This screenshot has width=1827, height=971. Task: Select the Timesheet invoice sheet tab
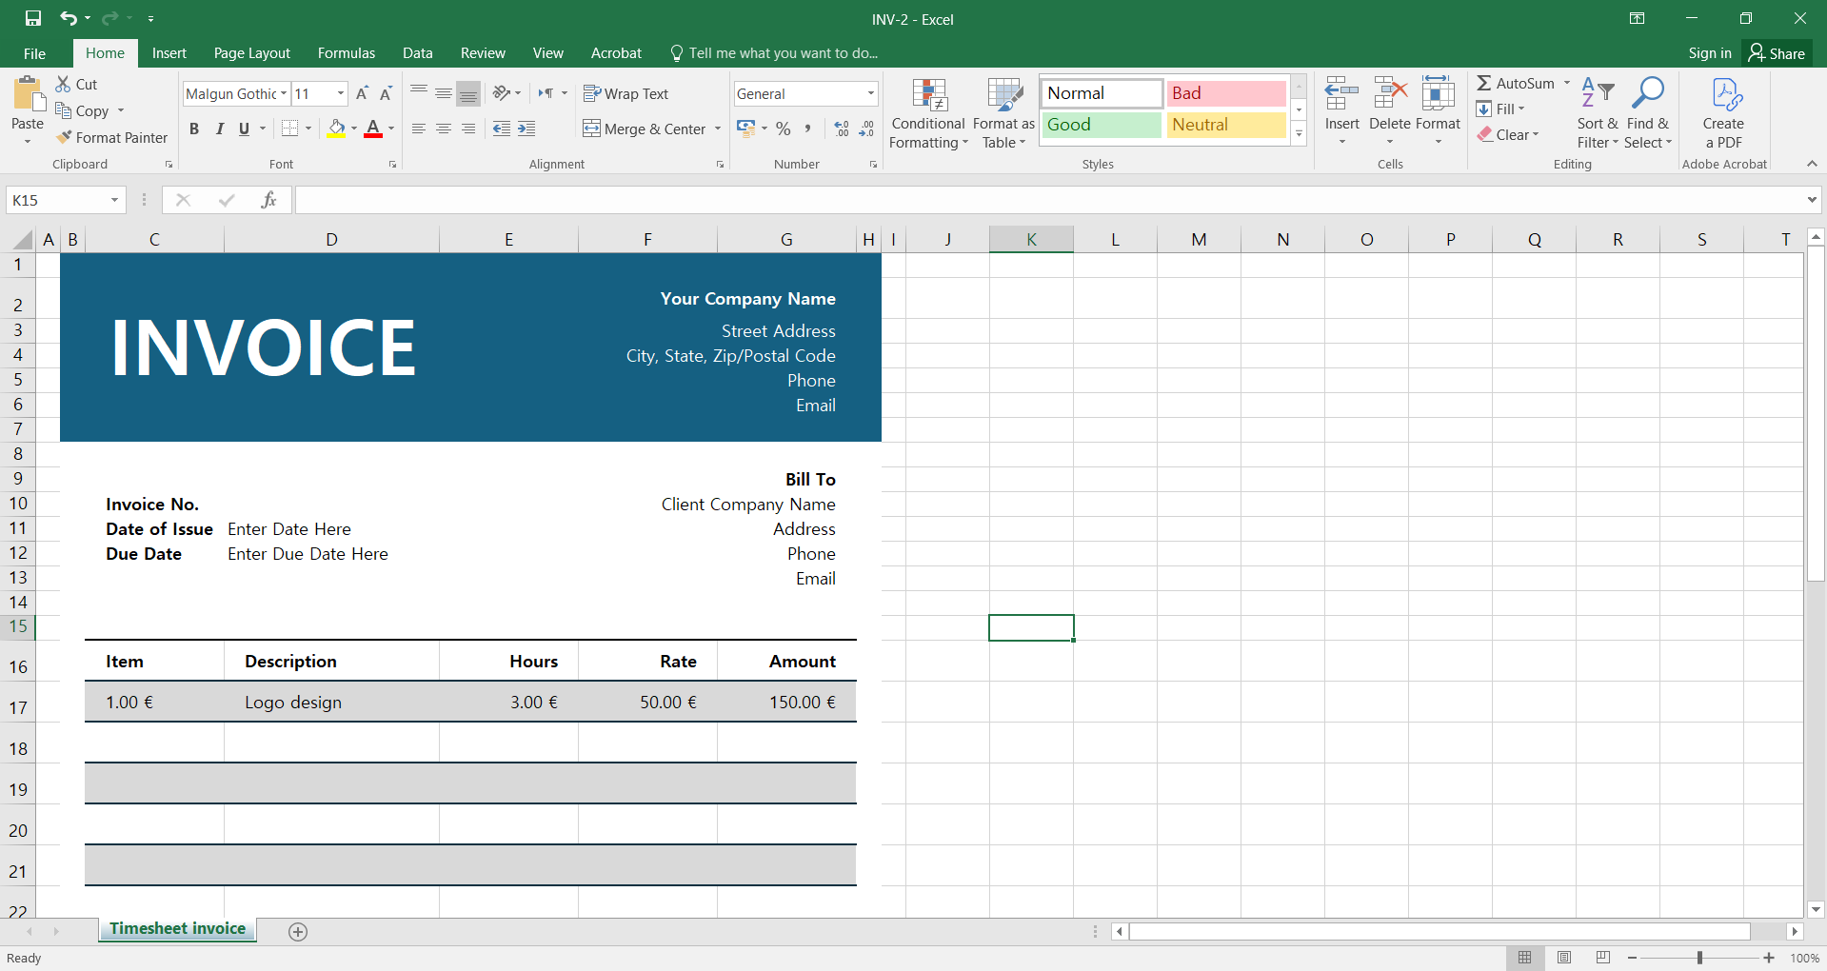(177, 929)
